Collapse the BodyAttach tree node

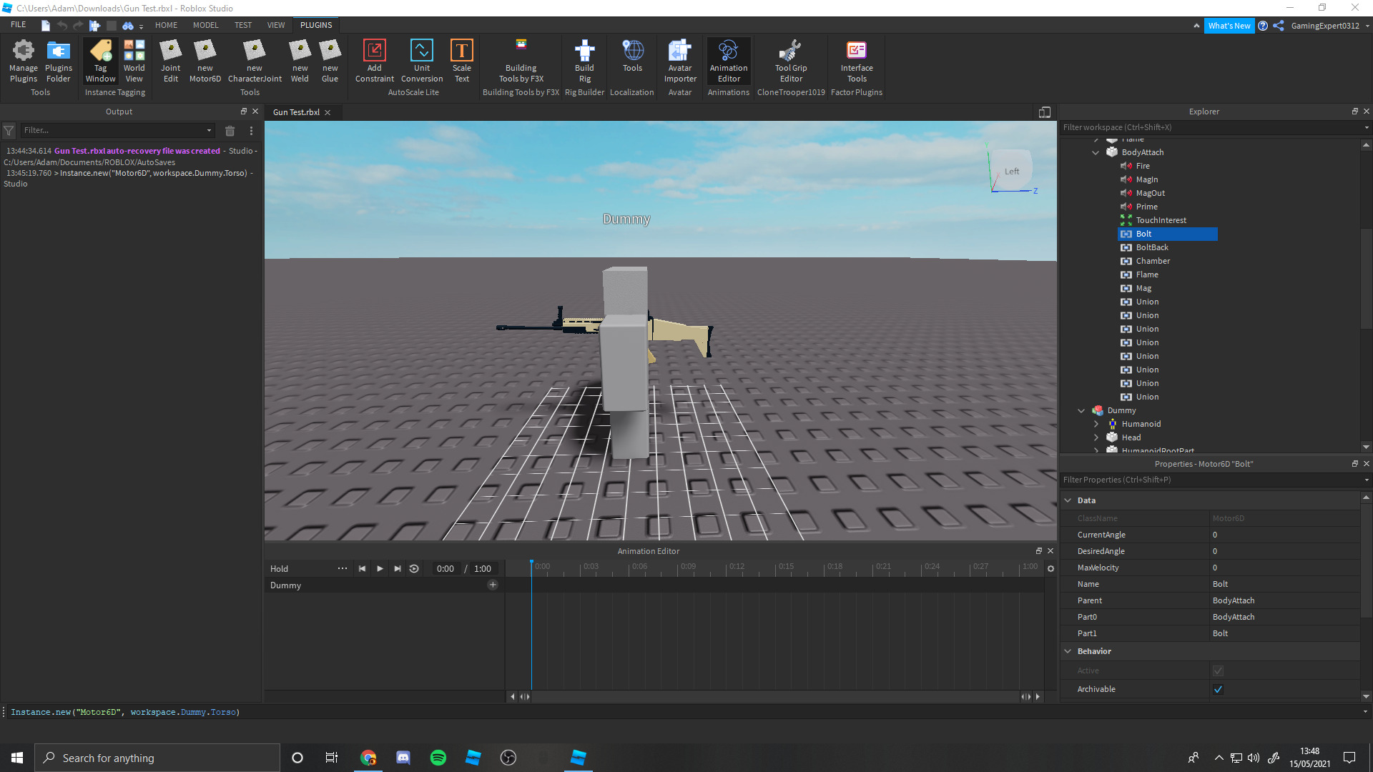(1096, 152)
